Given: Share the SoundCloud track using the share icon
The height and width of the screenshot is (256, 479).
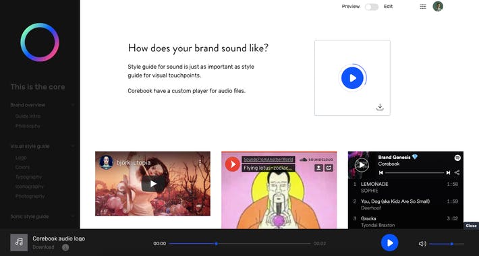Looking at the screenshot, I should coord(329,168).
